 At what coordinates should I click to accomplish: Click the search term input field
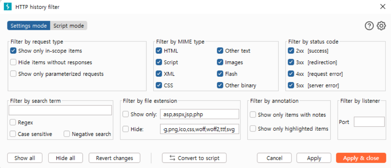(60, 110)
